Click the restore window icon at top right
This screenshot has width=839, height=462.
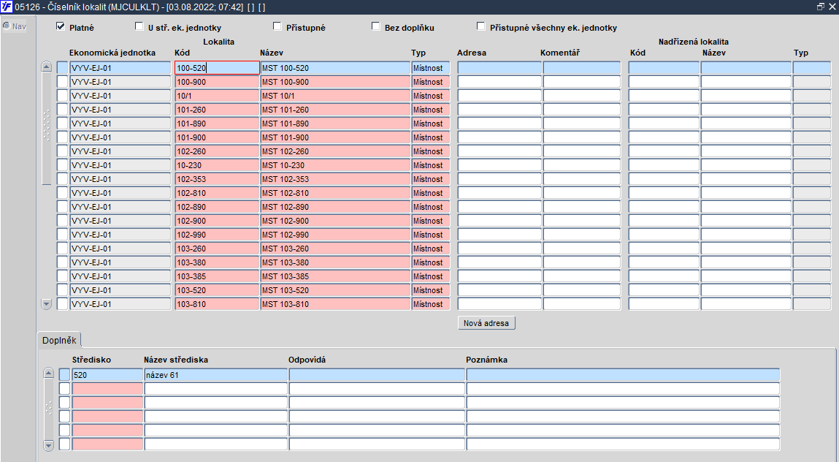tap(820, 7)
